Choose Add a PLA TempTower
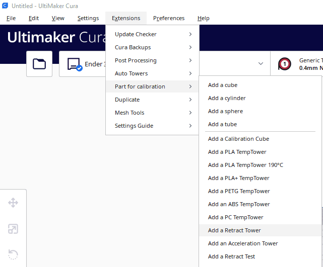Image resolution: width=323 pixels, height=267 pixels. pyautogui.click(x=260, y=152)
